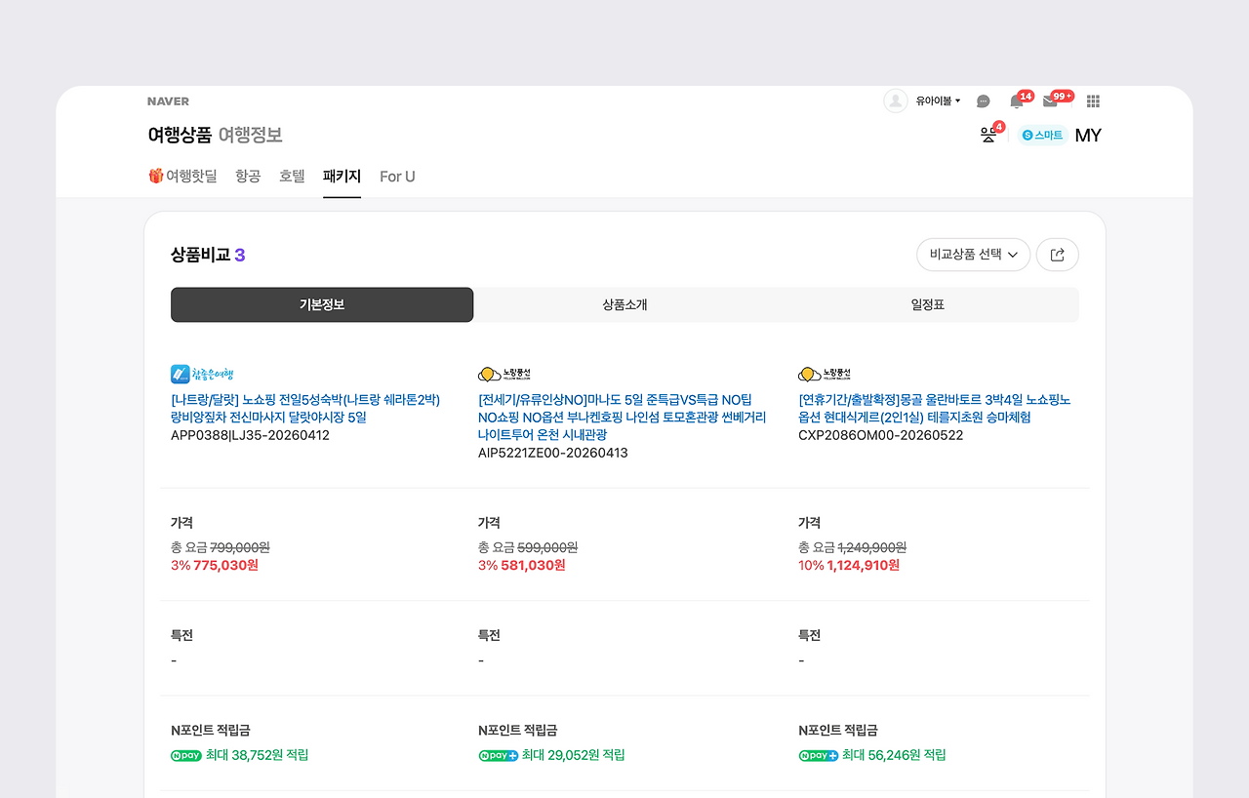Viewport: 1249px width, 798px height.
Task: Click the 스마트 badge
Action: pos(1042,136)
